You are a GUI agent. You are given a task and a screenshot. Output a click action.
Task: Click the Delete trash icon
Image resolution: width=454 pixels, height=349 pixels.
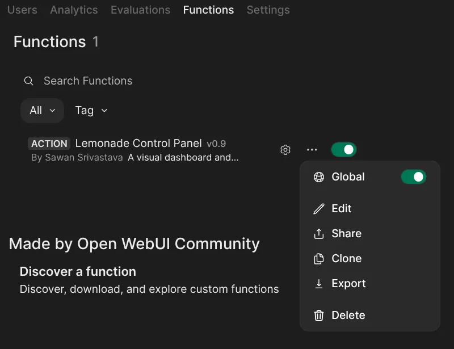coord(319,316)
